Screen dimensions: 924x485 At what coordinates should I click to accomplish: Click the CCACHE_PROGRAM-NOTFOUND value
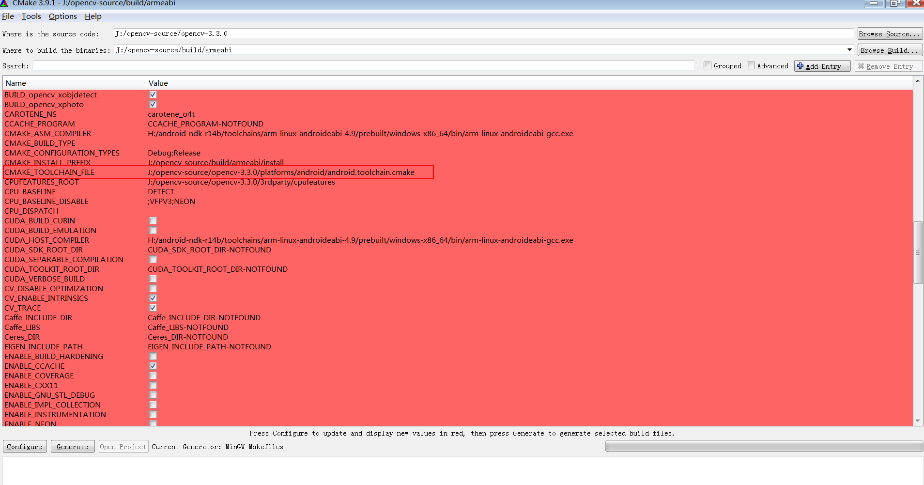[x=205, y=124]
